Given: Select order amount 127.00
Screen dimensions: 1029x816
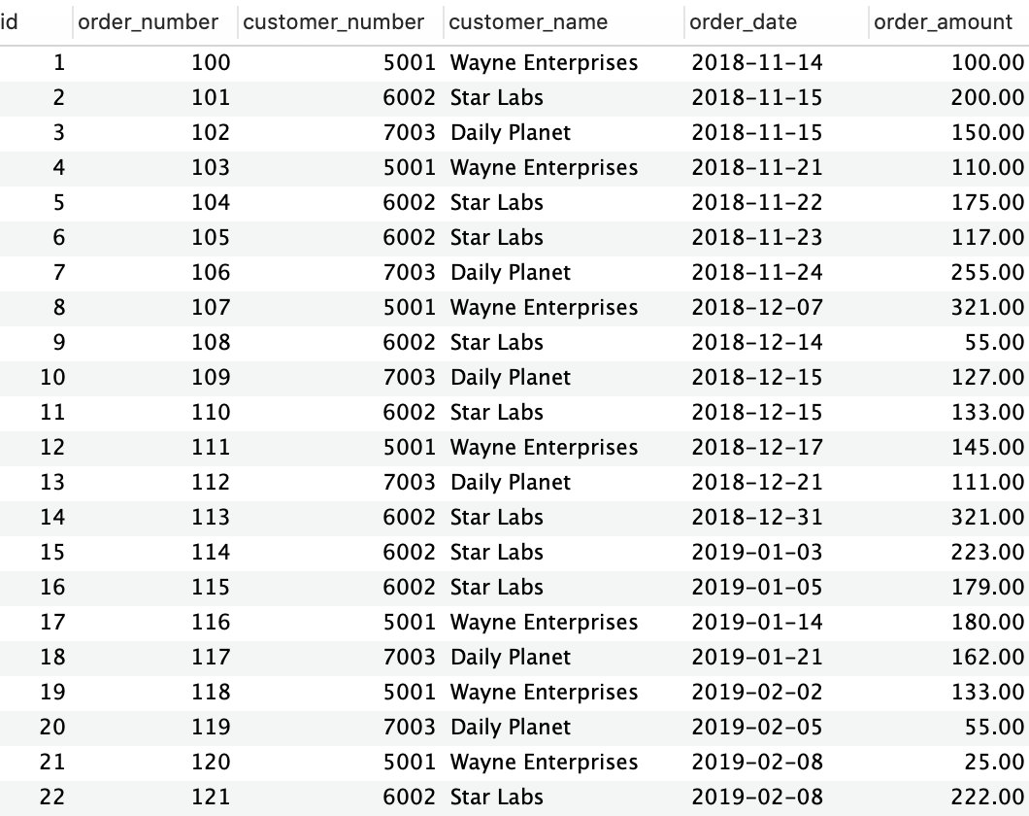Looking at the screenshot, I should point(987,378).
